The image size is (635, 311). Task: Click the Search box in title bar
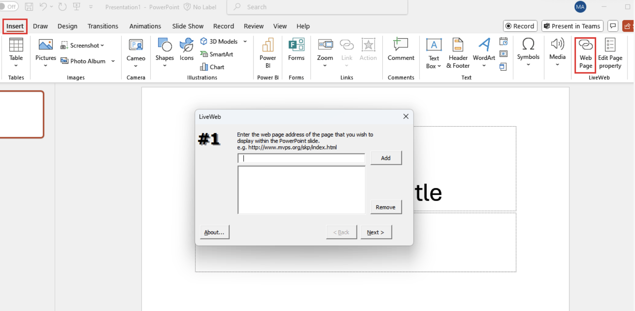317,7
